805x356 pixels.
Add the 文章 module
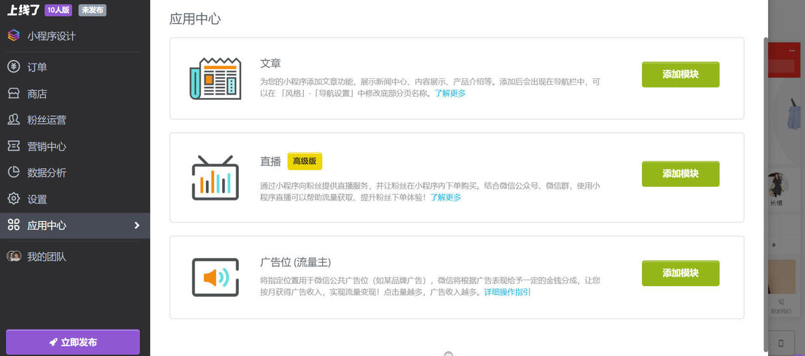click(x=680, y=75)
